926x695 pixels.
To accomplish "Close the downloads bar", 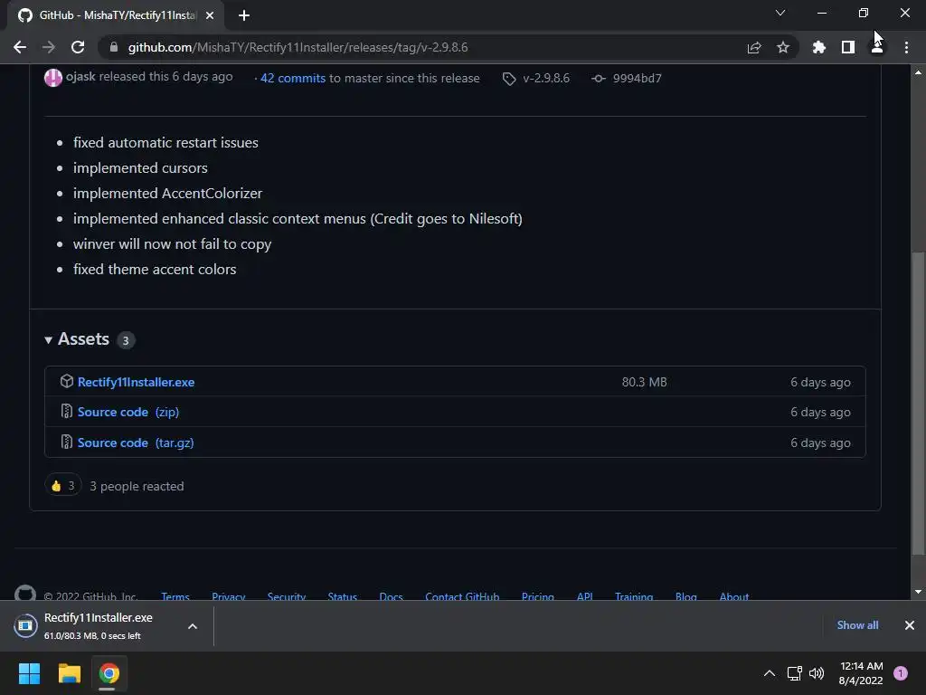I will tap(910, 625).
